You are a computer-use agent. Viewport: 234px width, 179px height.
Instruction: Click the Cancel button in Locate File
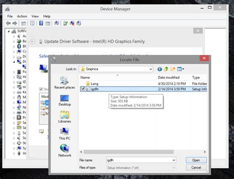click(196, 168)
